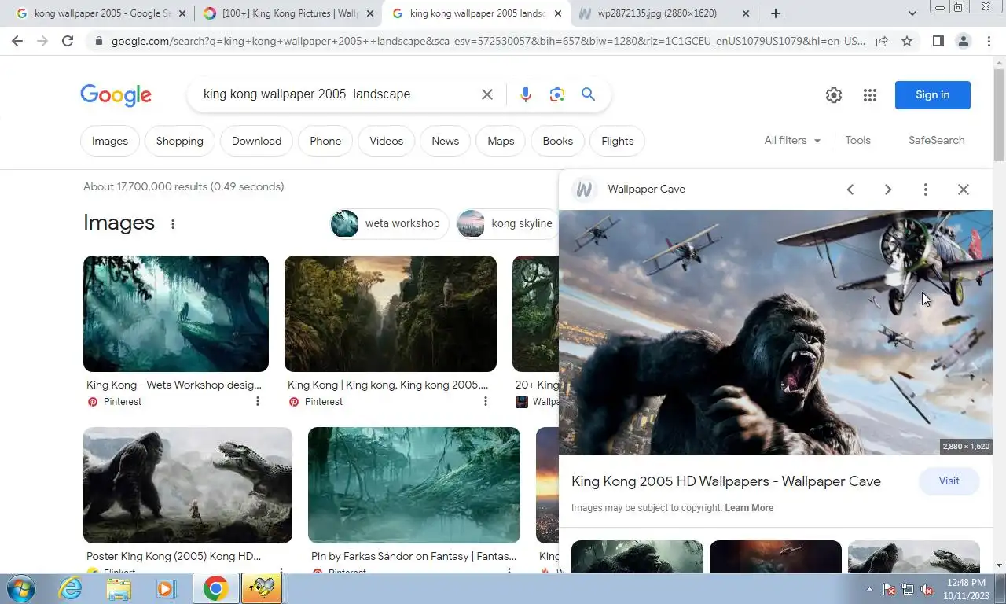Screen dimensions: 1006x604
Task: Show hidden system tray icons arrow
Action: 869,589
